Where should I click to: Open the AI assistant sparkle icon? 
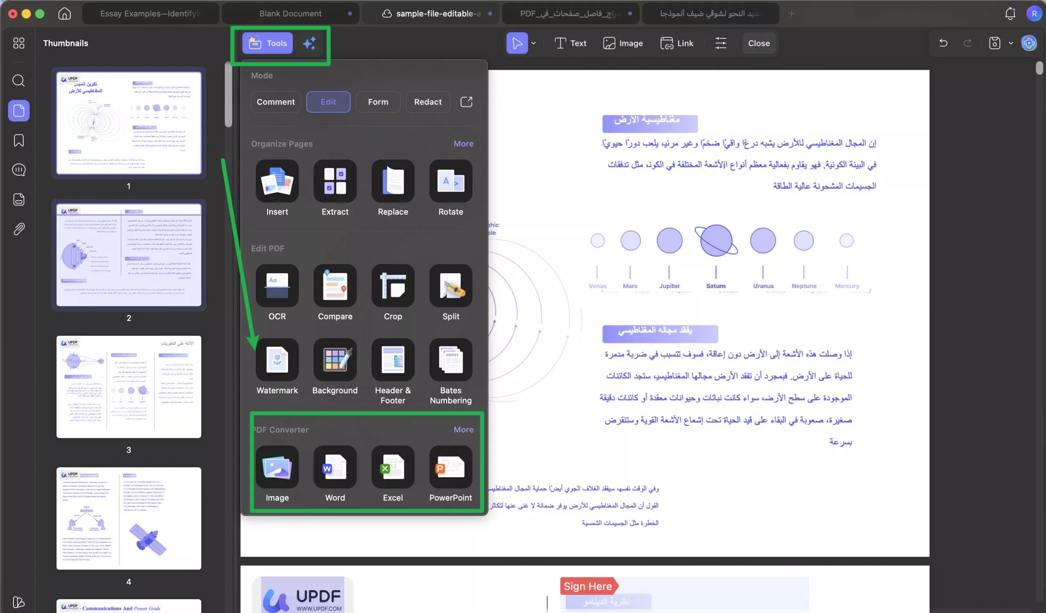[309, 43]
